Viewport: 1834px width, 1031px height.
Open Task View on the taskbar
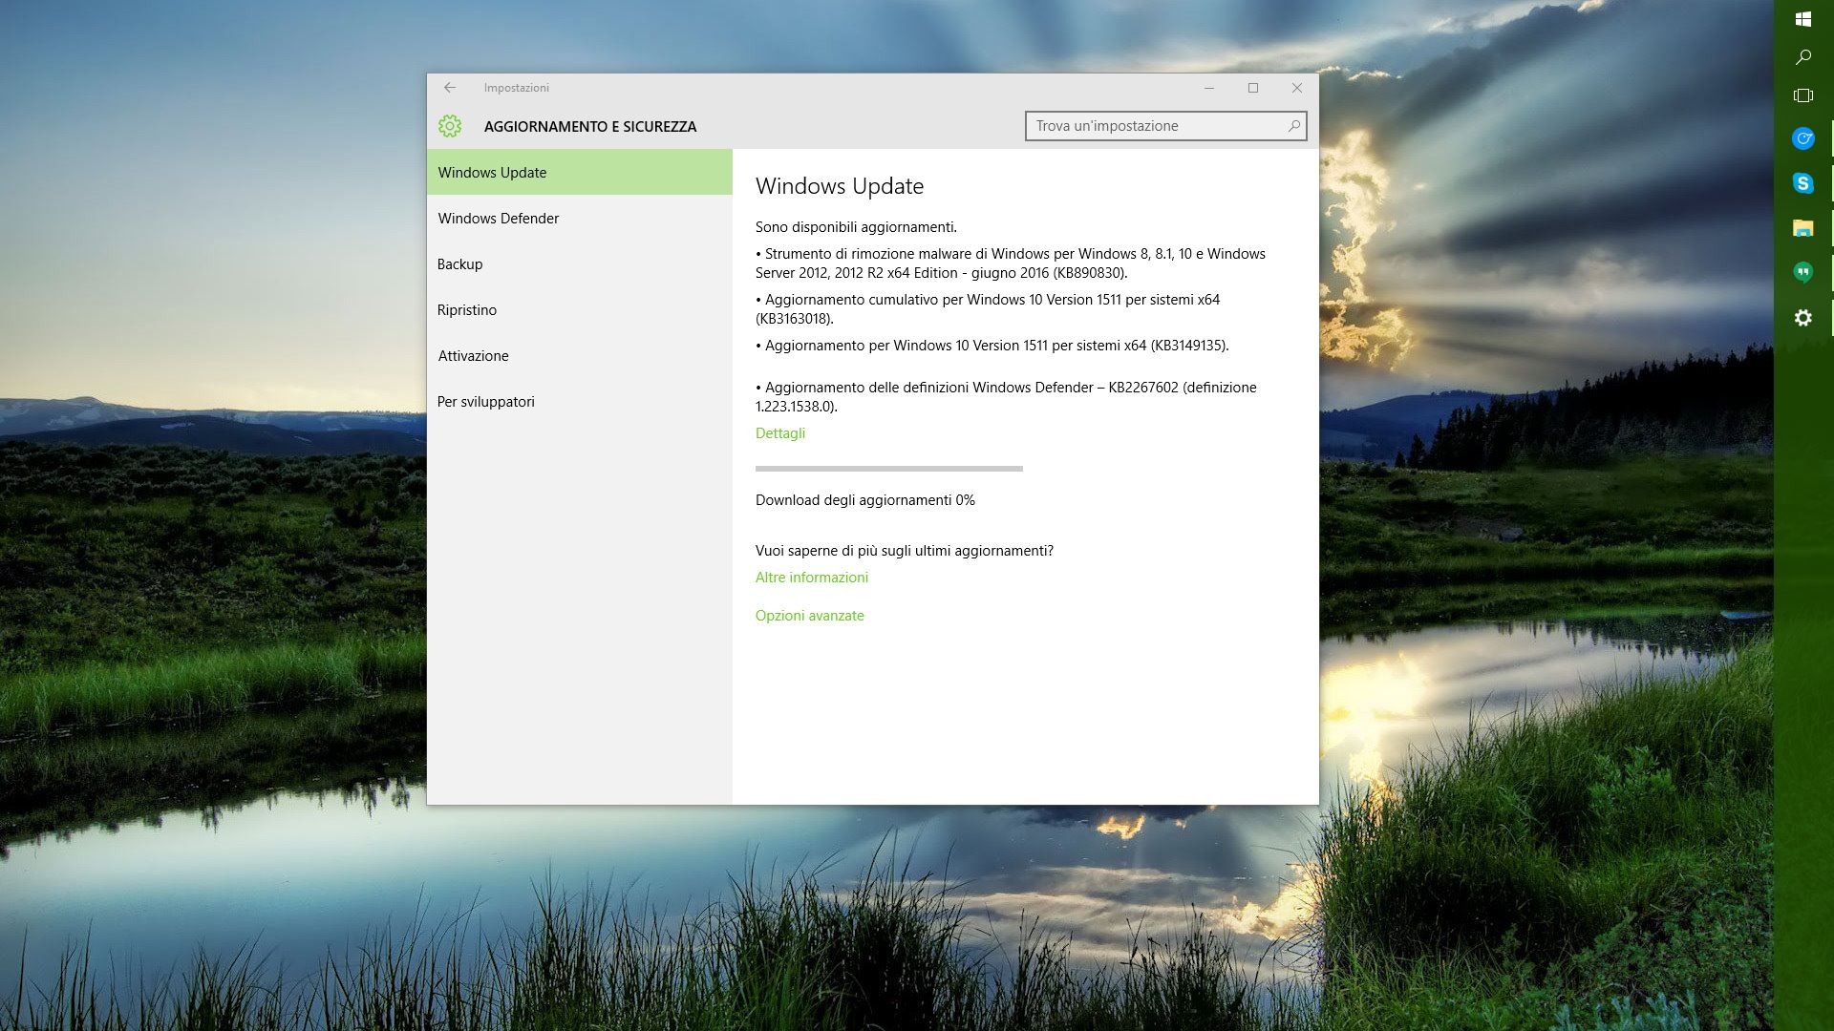click(x=1803, y=95)
